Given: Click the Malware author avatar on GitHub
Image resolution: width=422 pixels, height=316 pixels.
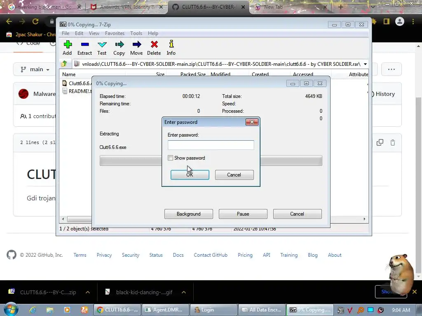Looking at the screenshot, I should [23, 94].
